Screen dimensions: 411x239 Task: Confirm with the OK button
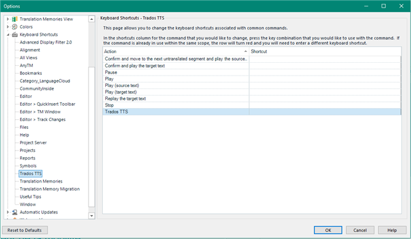click(x=328, y=230)
